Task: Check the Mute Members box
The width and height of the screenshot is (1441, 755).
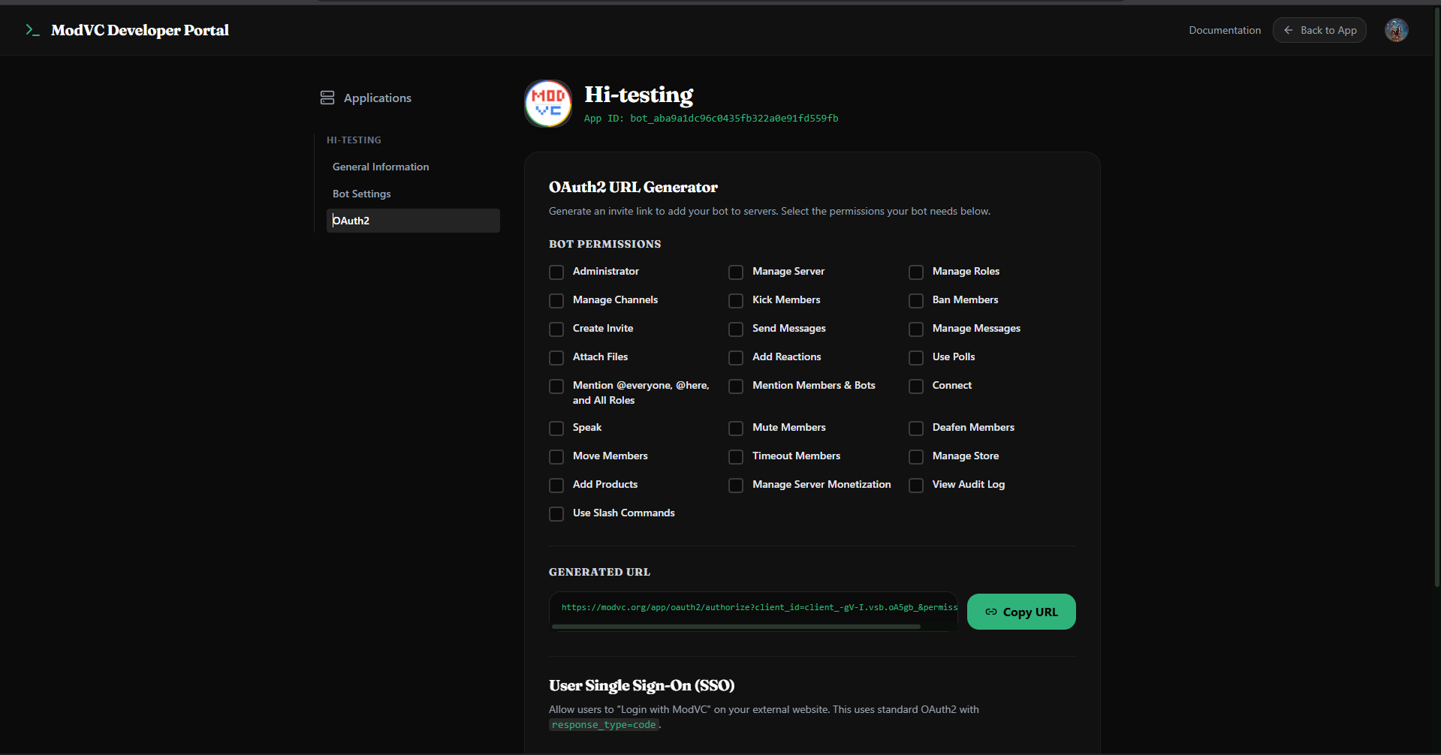Action: [x=736, y=428]
